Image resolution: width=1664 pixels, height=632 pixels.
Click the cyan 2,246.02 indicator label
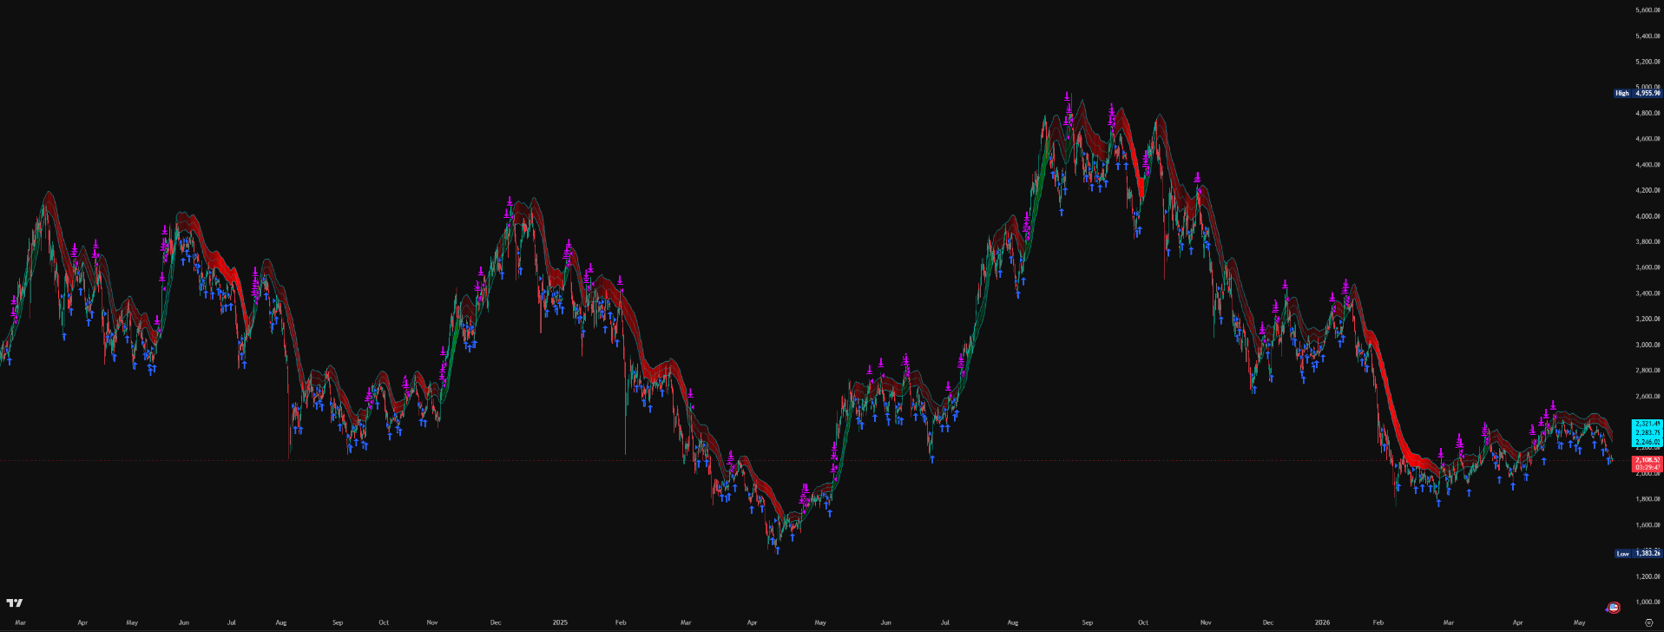click(1647, 442)
